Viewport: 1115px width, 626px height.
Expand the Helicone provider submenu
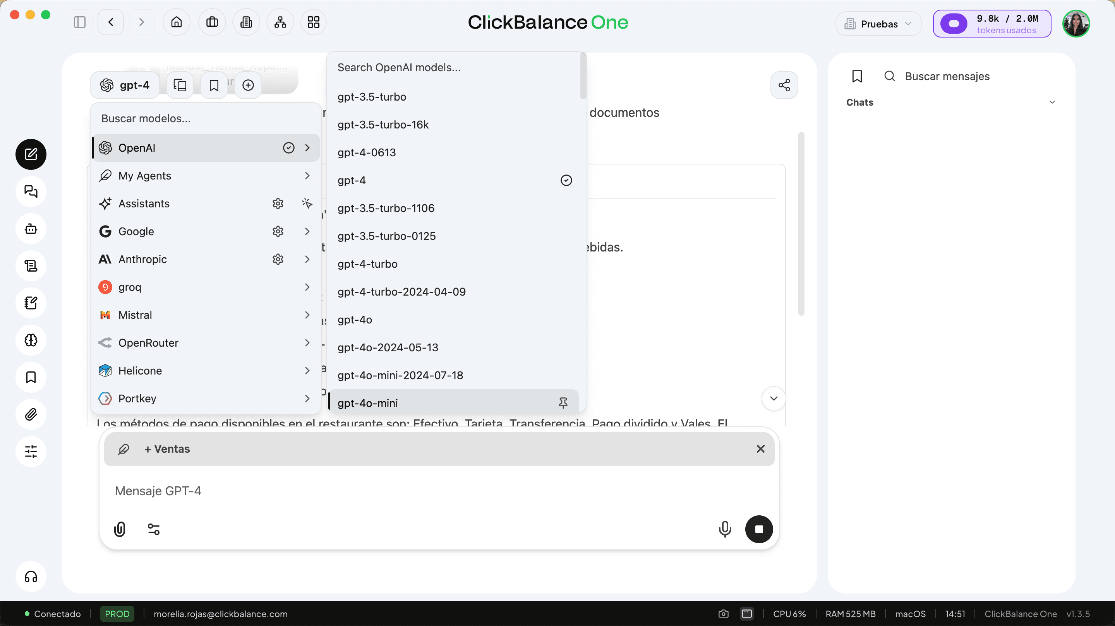point(307,370)
